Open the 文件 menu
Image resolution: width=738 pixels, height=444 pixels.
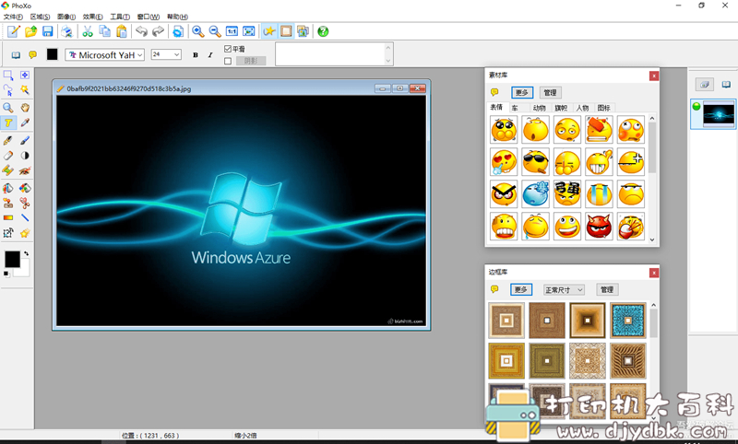pos(13,17)
